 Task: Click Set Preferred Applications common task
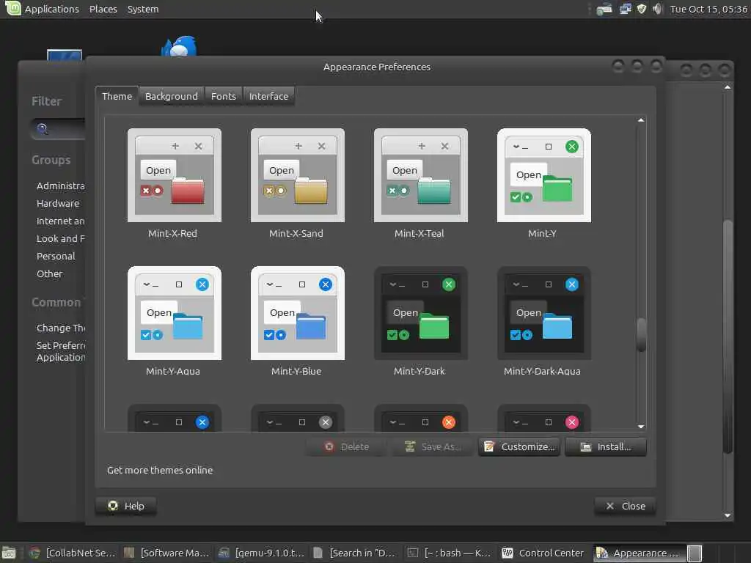(61, 351)
